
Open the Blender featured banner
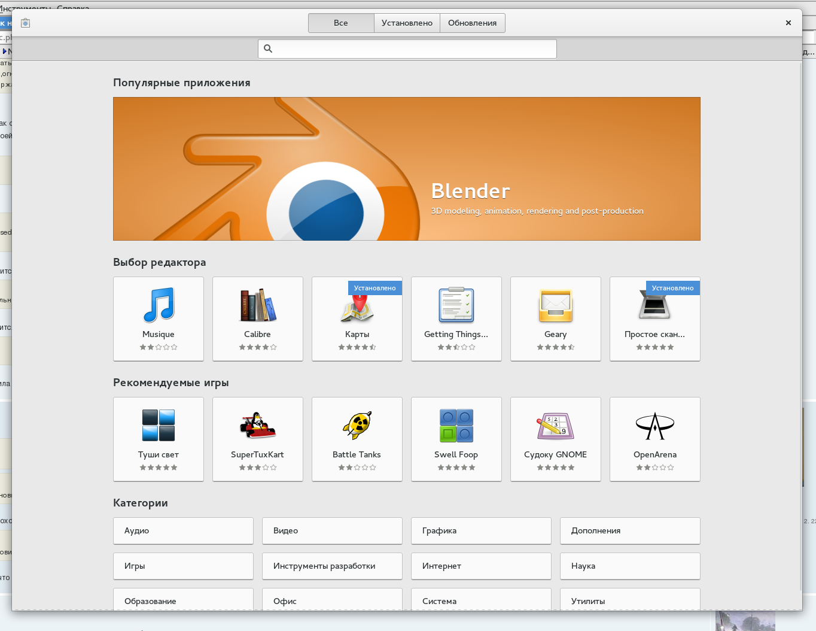407,169
